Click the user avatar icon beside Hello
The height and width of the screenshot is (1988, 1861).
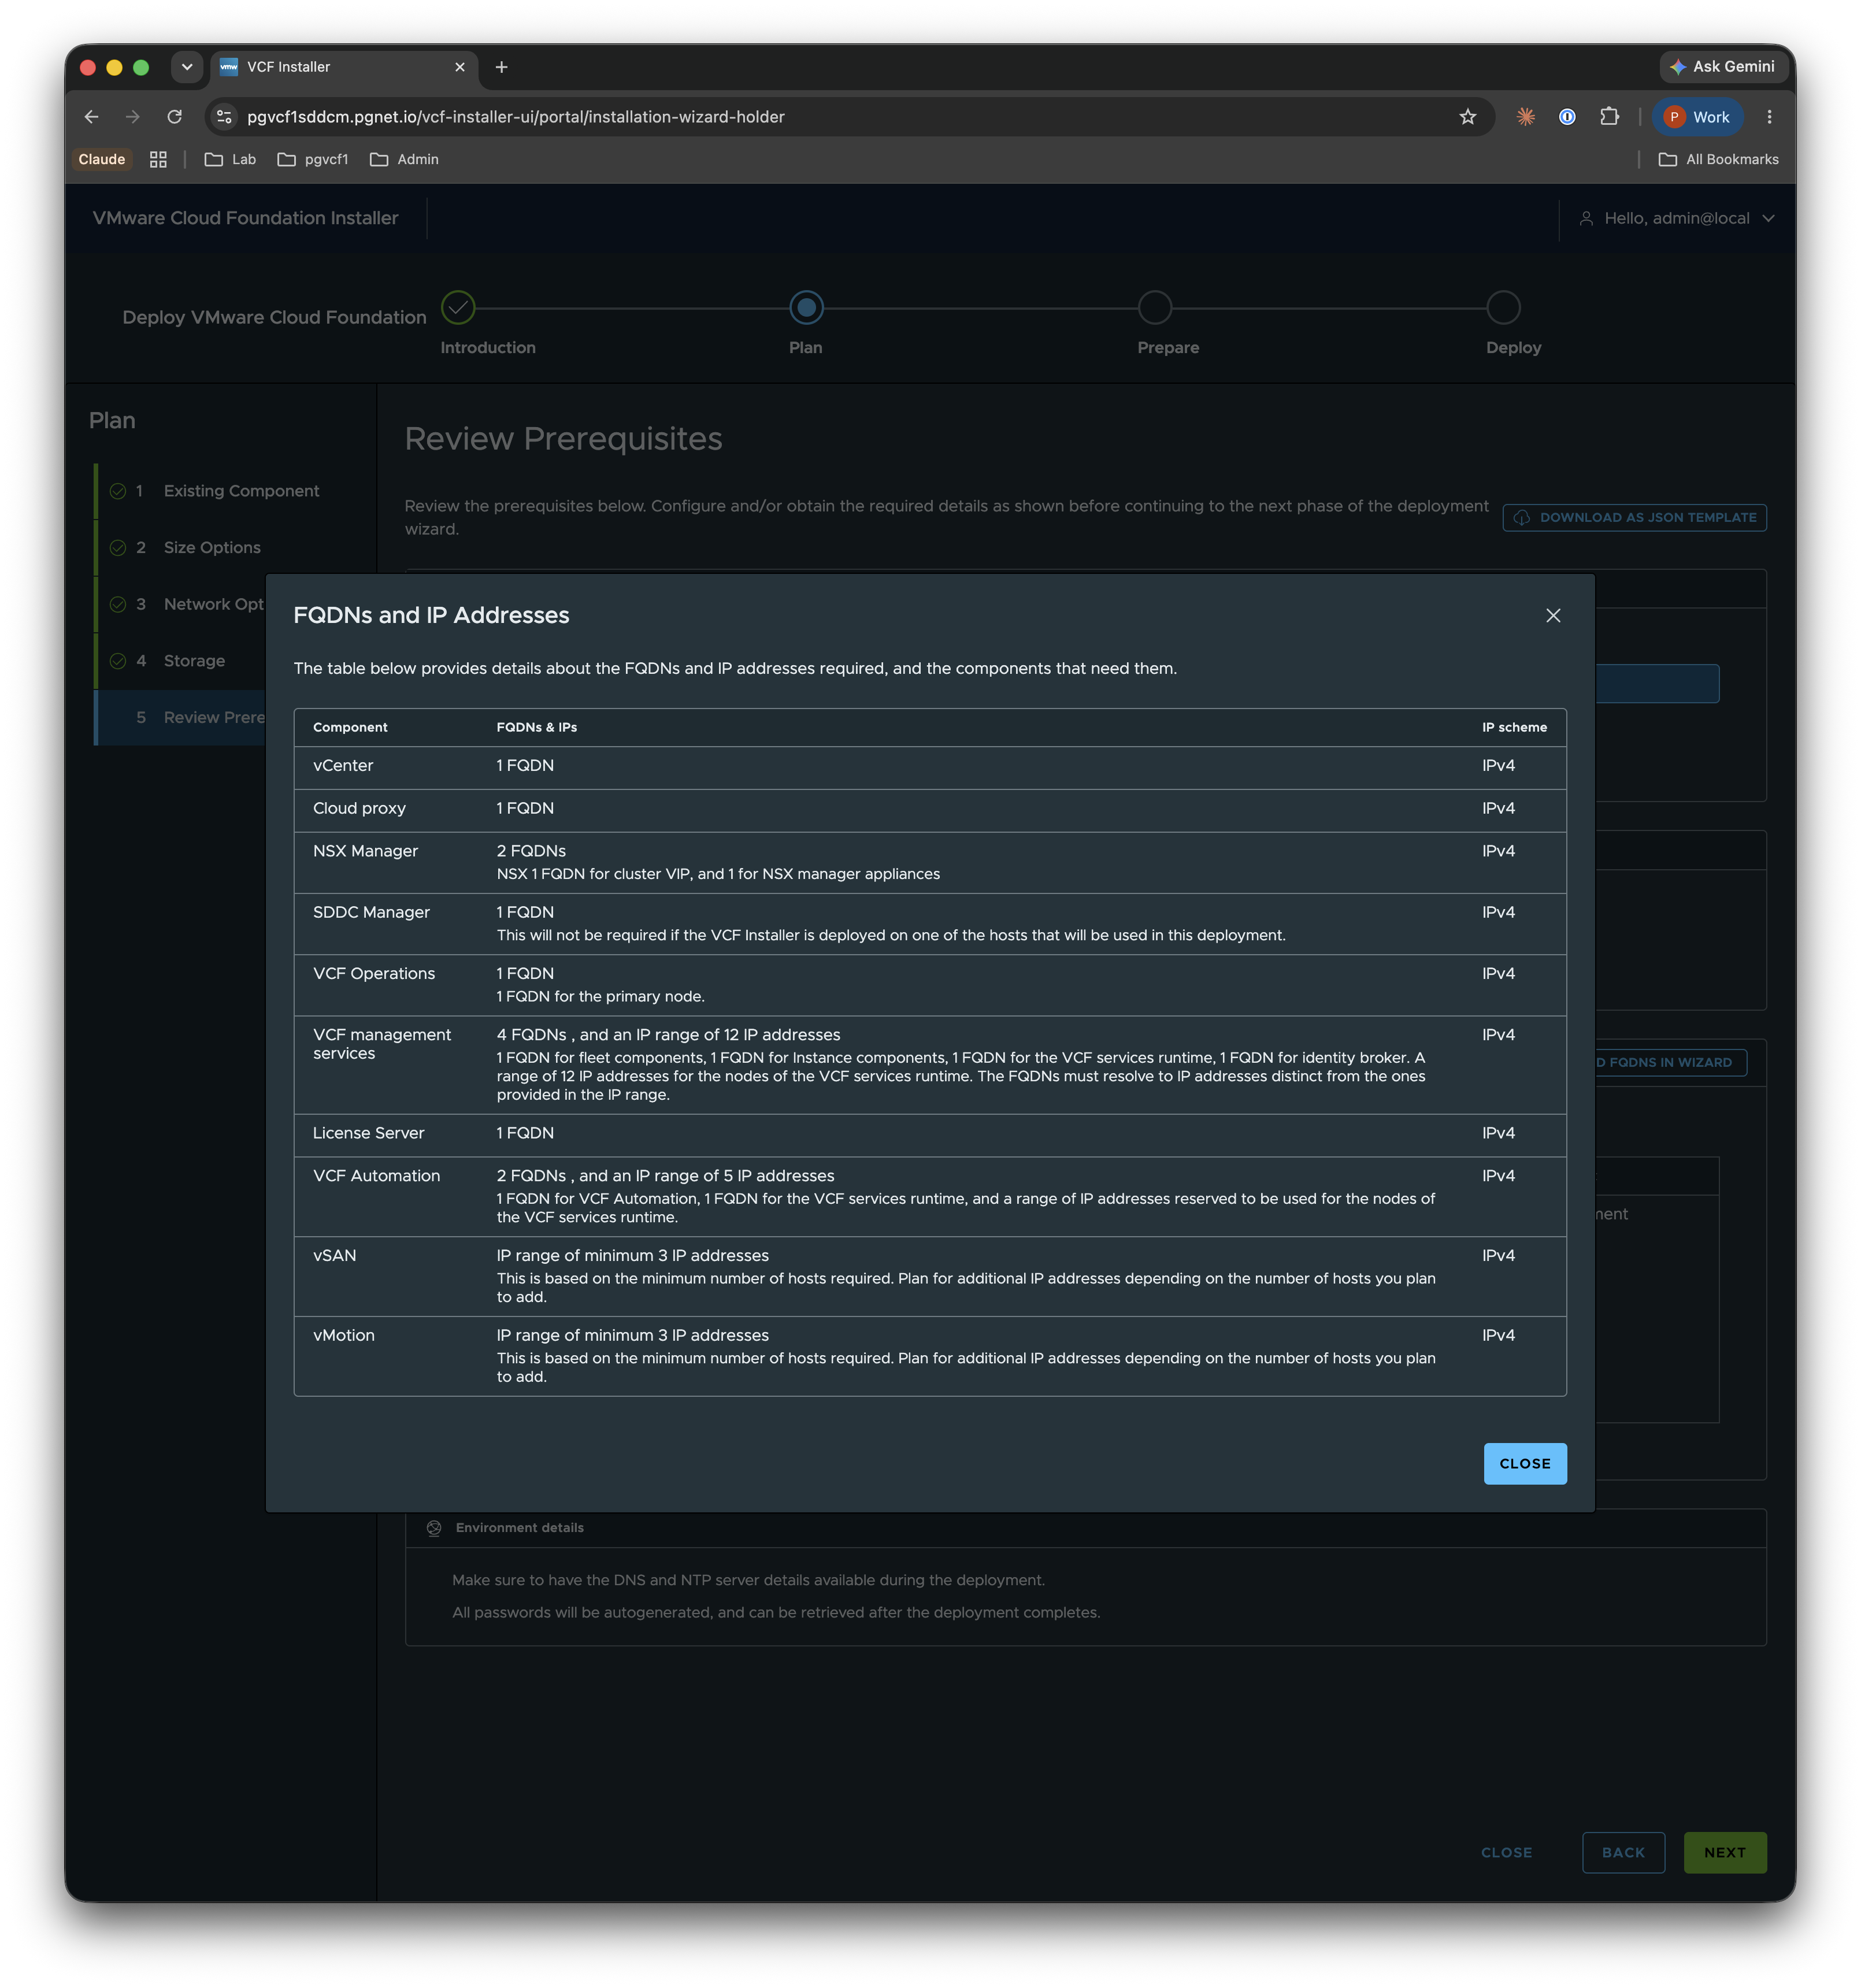[1585, 218]
